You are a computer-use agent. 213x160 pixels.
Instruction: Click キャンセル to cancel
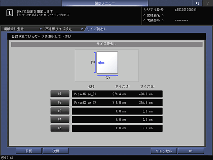[x=164, y=151]
